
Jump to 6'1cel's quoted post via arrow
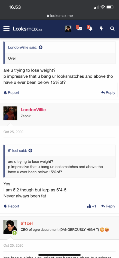[x=30, y=151]
